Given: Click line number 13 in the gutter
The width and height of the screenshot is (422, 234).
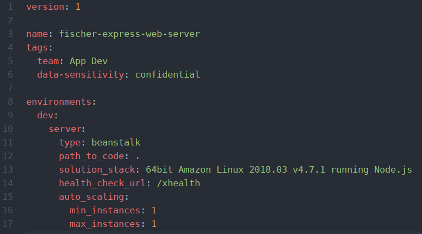Looking at the screenshot, I should 8,169.
